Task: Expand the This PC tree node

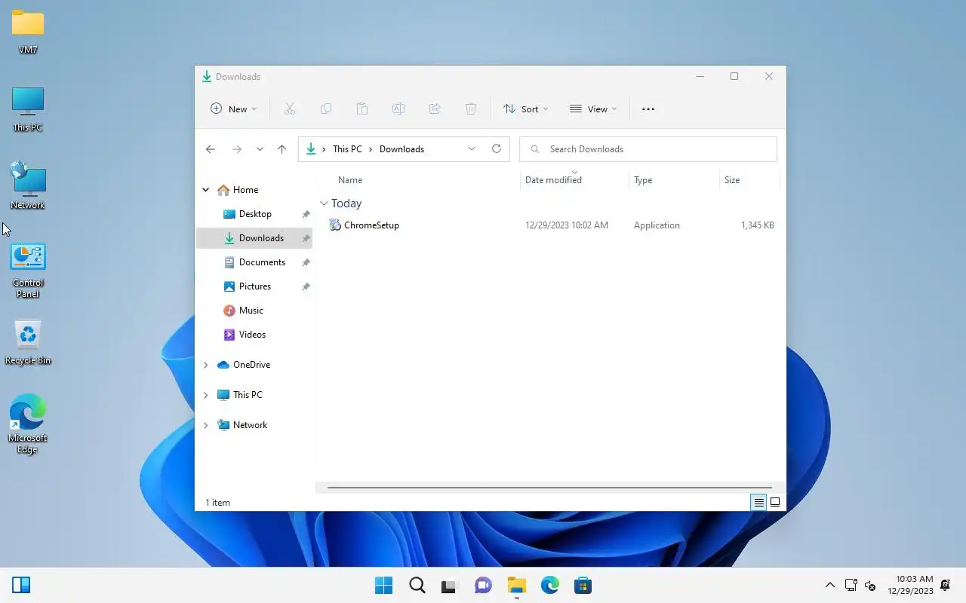Action: coord(205,395)
